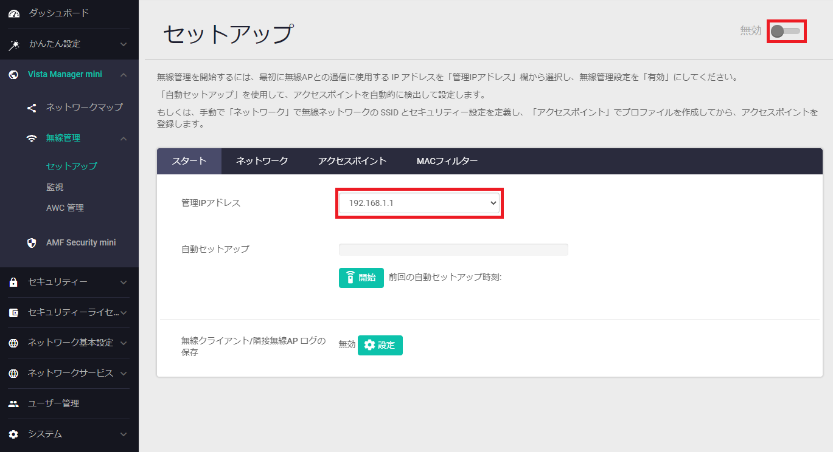
Task: Click the セキュリティー padlock icon
Action: tap(13, 282)
